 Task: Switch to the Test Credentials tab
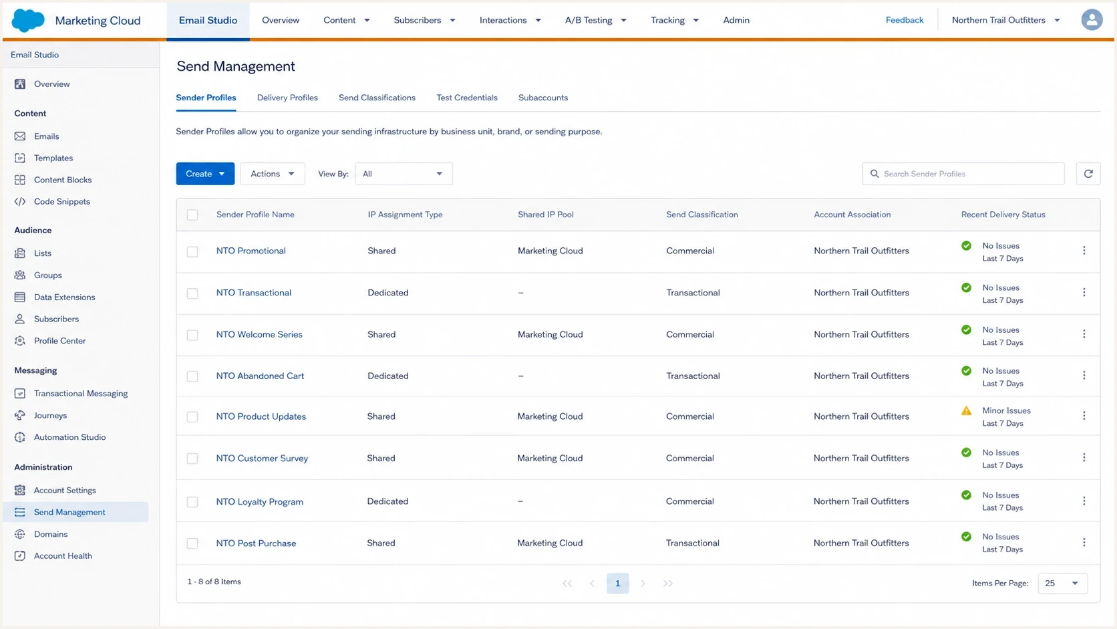(467, 98)
